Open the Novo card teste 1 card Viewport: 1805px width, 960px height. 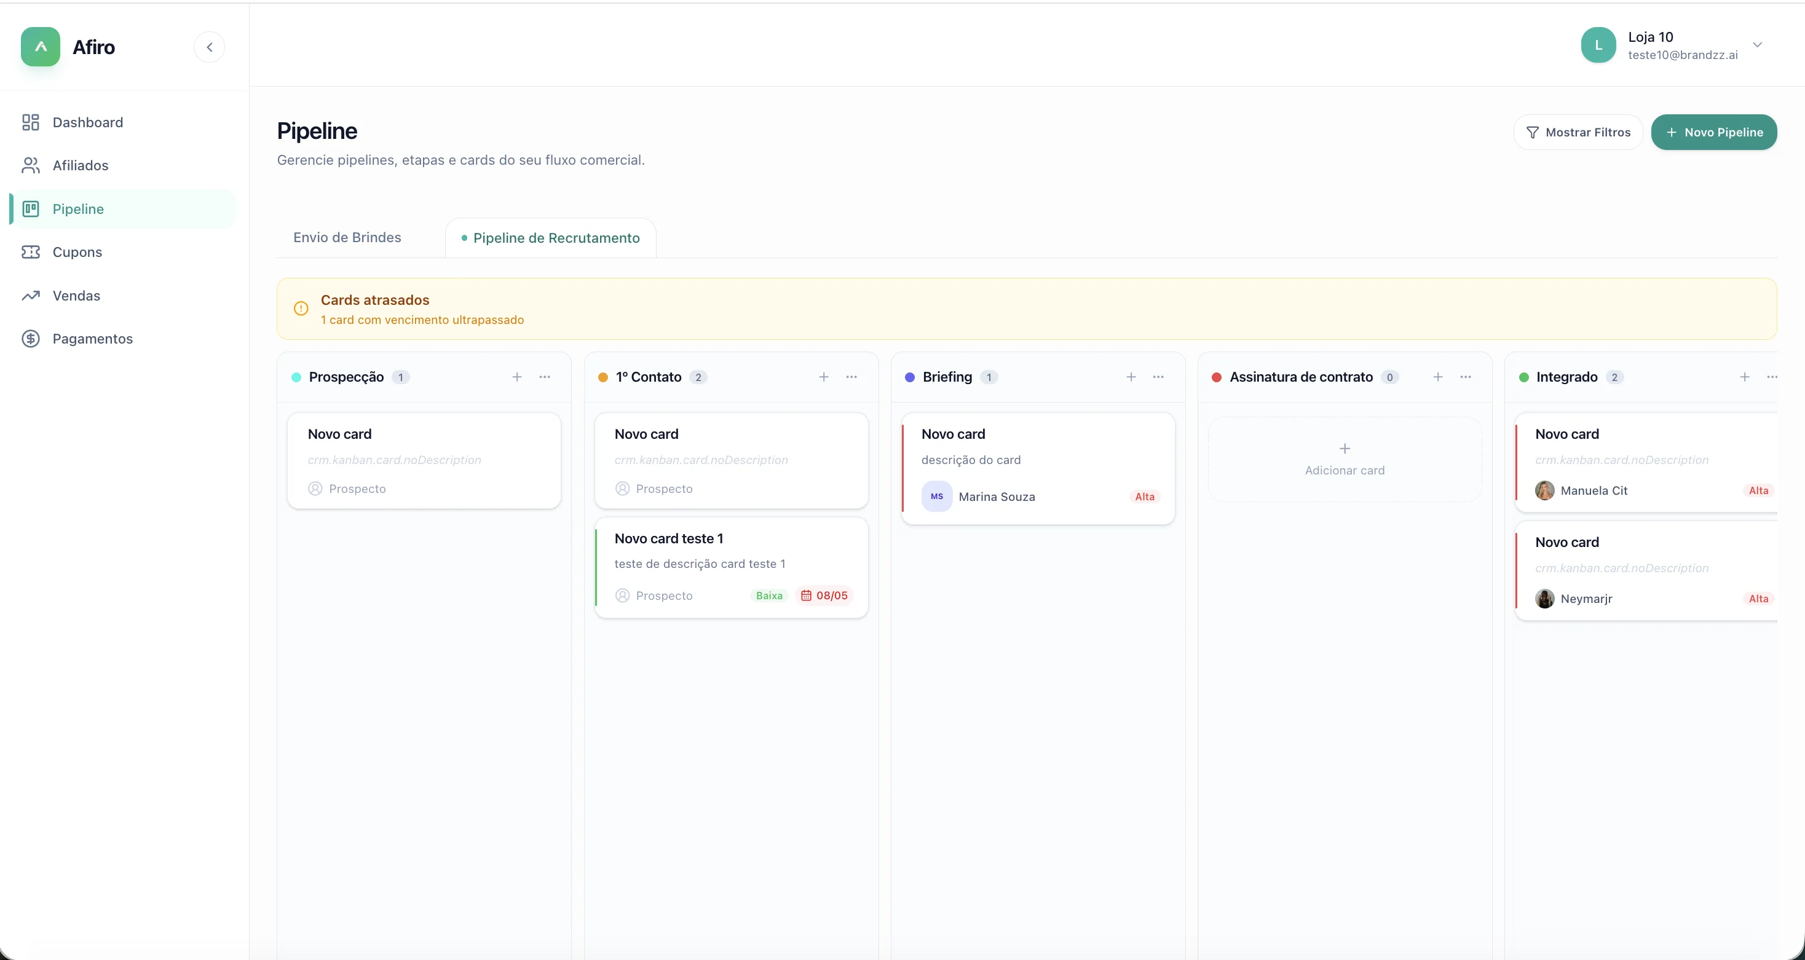pyautogui.click(x=731, y=568)
